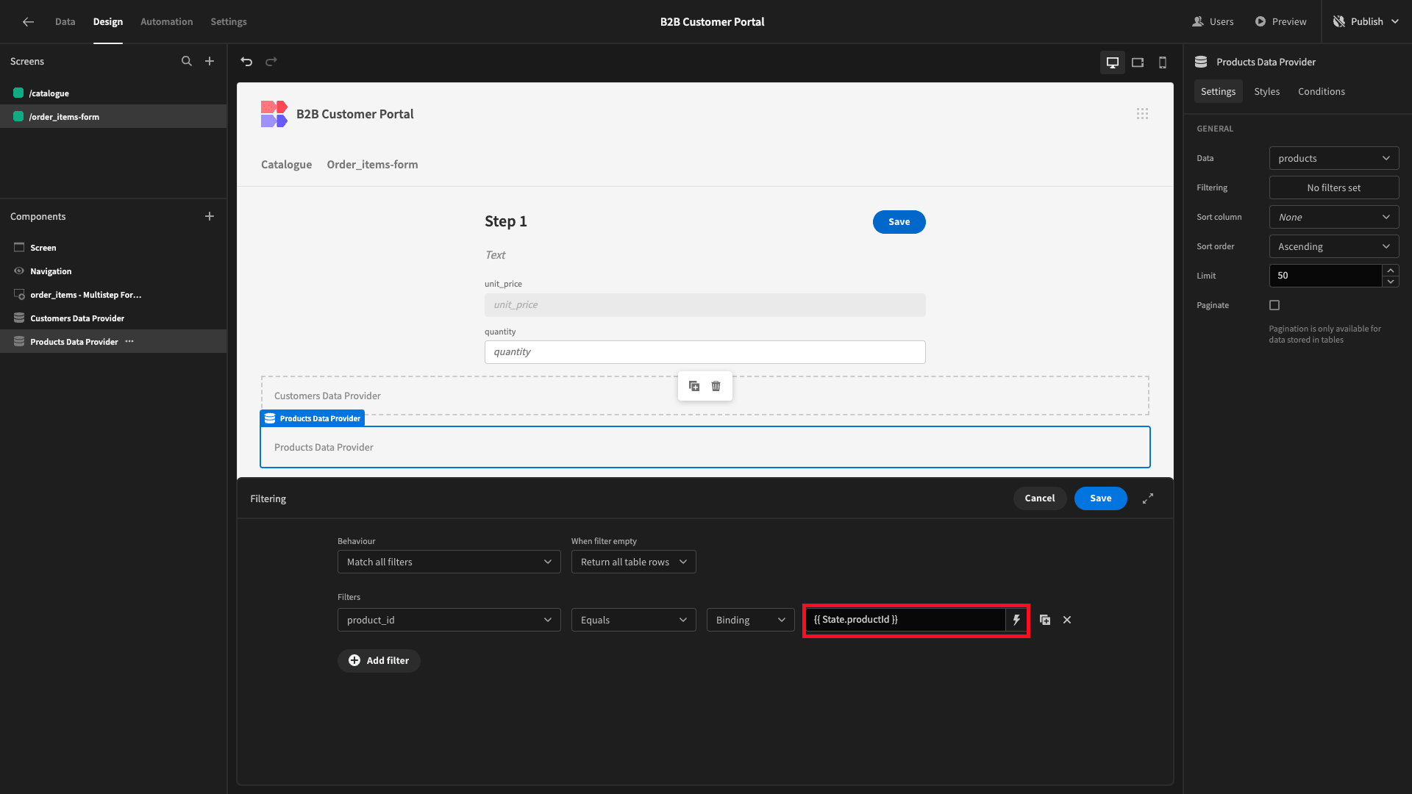The width and height of the screenshot is (1412, 794).
Task: Duplicate component in floating toolbar
Action: point(694,386)
